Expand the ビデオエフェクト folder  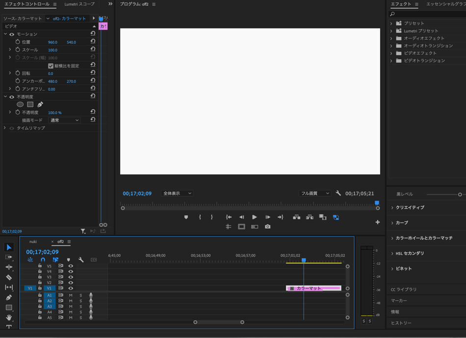[391, 53]
